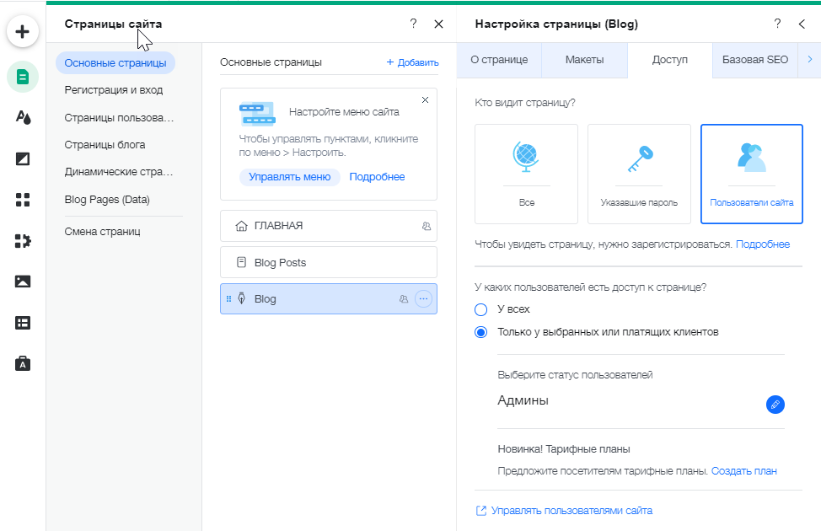Edit the Админы user status with pencil
Viewport: 821px width, 531px height.
(x=775, y=405)
